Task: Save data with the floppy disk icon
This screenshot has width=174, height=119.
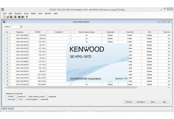Action: (x=11, y=17)
